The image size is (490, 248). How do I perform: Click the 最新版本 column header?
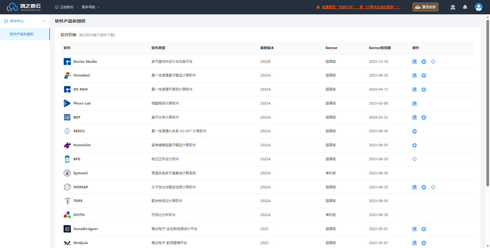(267, 48)
